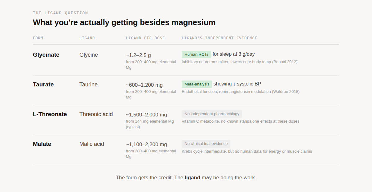Click the FORM column header
372x192 pixels.
38,38
